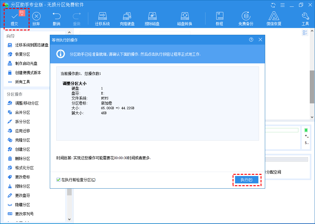Select 应用迁移 operation
Image resolution: width=315 pixels, height=224 pixels.
[x=19, y=131]
